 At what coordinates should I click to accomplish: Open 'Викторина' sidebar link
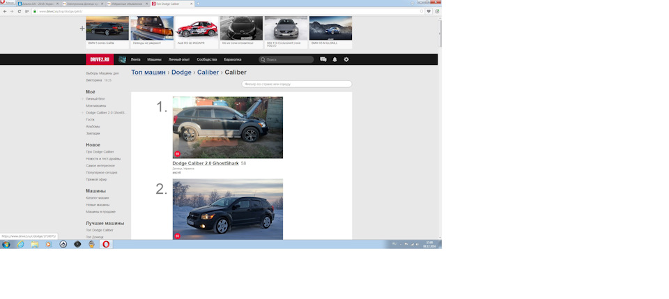[94, 80]
